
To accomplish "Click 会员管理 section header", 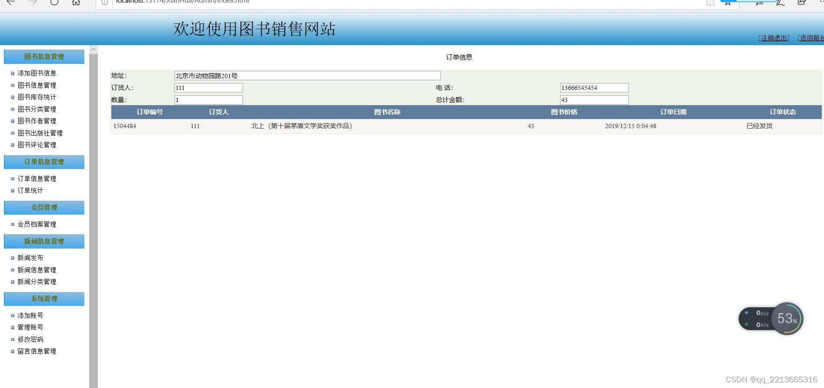I will (x=44, y=207).
